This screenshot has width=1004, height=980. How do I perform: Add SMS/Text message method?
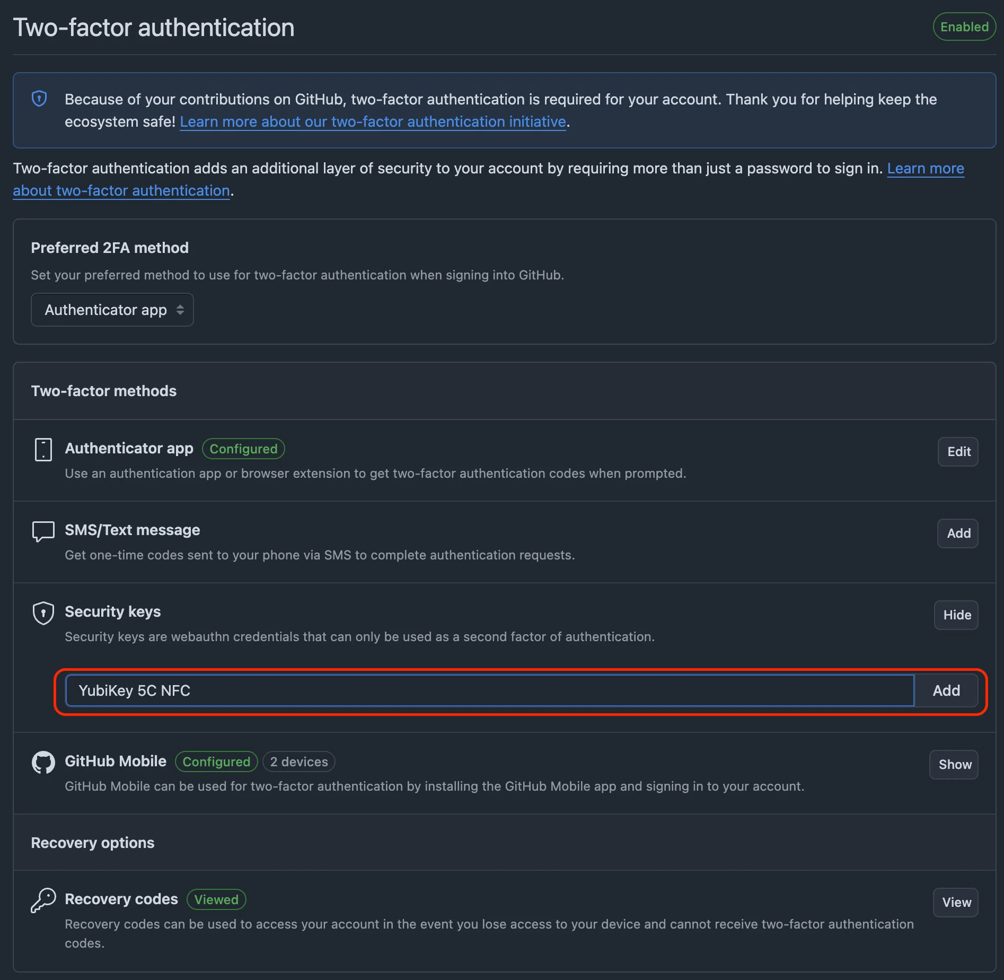click(958, 533)
